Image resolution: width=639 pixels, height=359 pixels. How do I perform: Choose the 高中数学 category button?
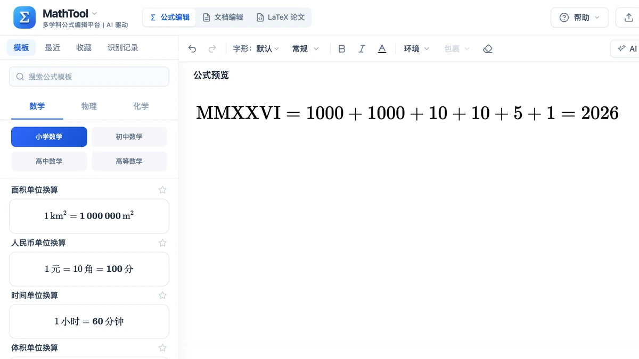click(49, 161)
